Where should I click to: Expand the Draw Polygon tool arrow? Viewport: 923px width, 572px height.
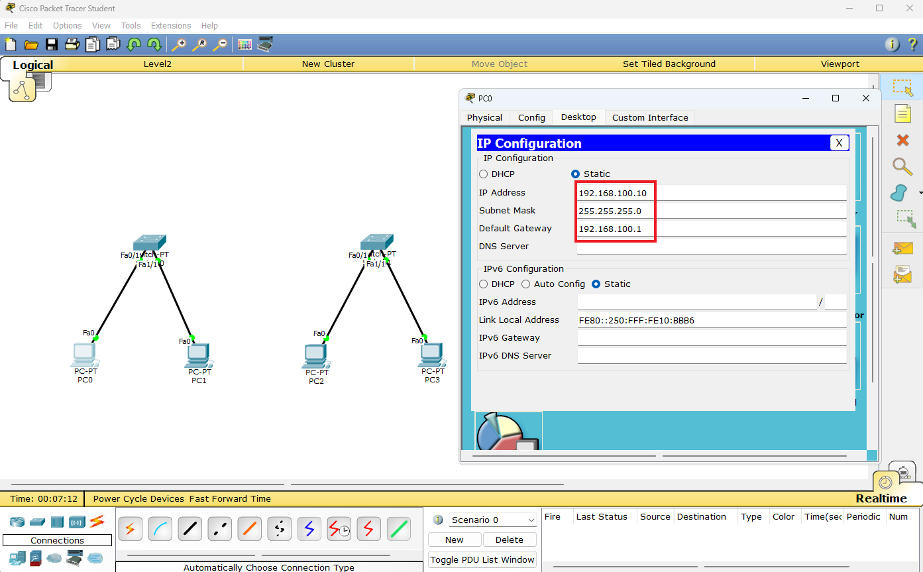tap(920, 193)
